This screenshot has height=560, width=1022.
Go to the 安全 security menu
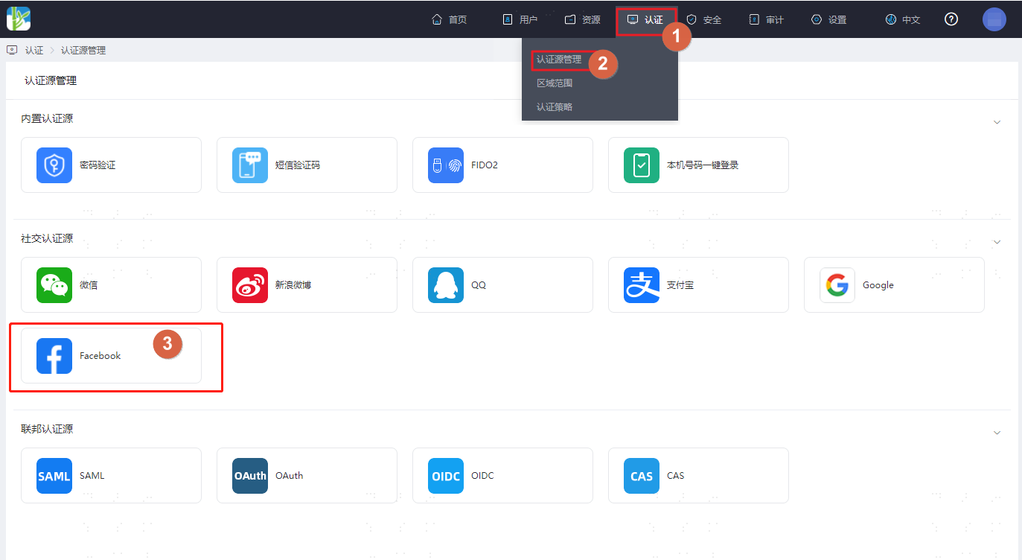point(703,20)
